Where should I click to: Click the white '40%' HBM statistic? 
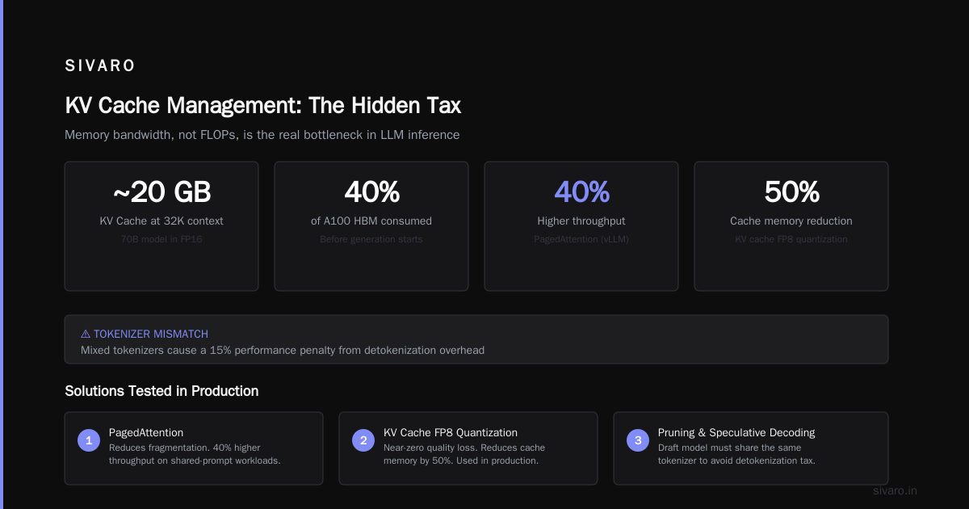point(371,192)
